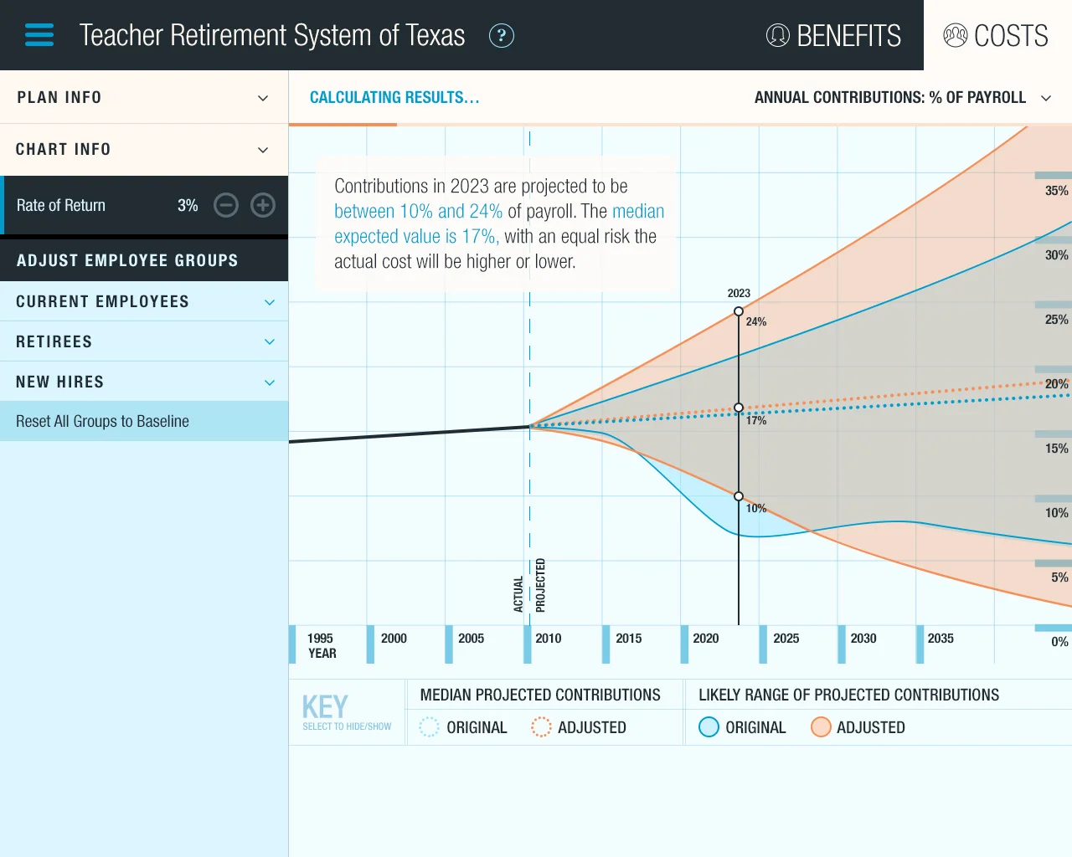Toggle likely range ADJUSTED visibility
Image resolution: width=1072 pixels, height=857 pixels.
858,727
